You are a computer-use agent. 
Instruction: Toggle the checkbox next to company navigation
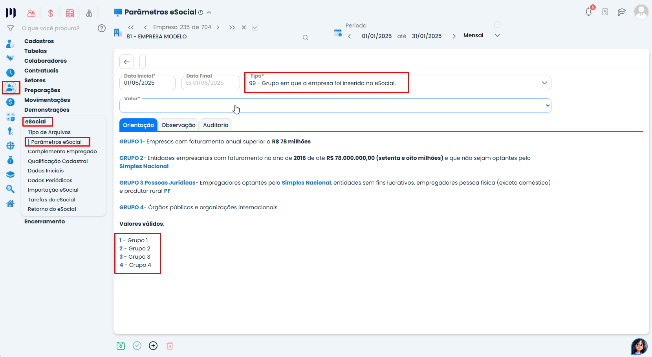pos(255,27)
